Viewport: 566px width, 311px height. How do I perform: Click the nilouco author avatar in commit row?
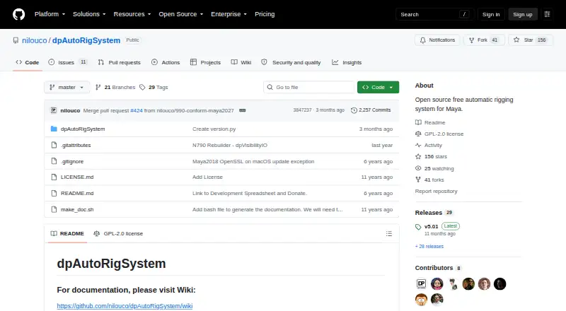(54, 110)
